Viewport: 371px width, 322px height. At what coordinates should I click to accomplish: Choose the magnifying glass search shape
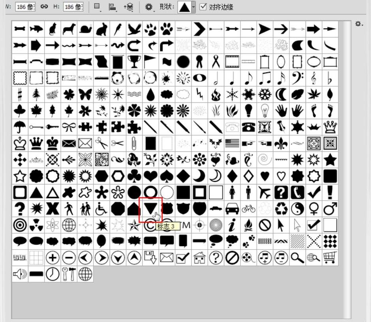297,258
